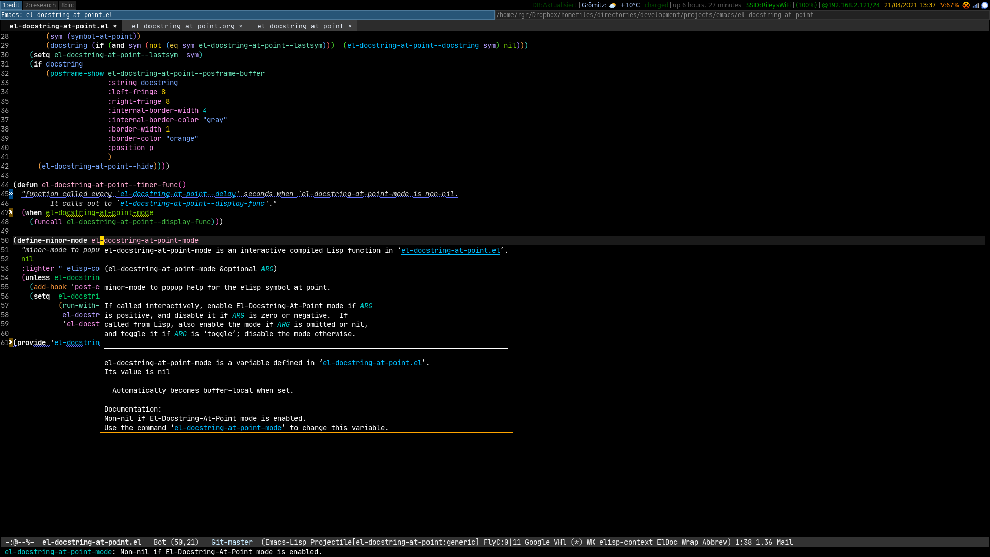The width and height of the screenshot is (990, 557).
Task: Switch to workspace 2:research
Action: (x=40, y=5)
